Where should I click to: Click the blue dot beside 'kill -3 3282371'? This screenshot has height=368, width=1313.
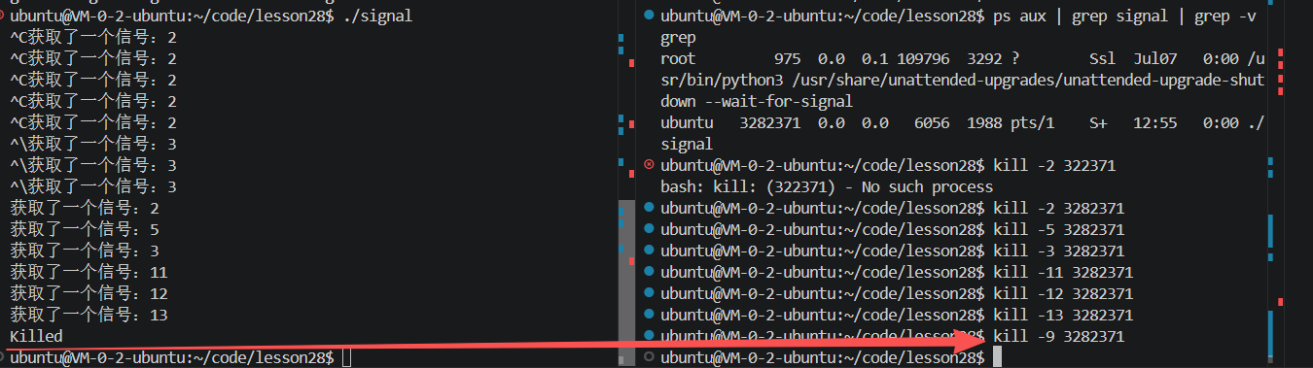tap(649, 251)
